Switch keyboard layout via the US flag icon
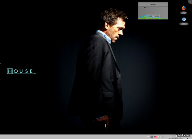 click(156, 137)
